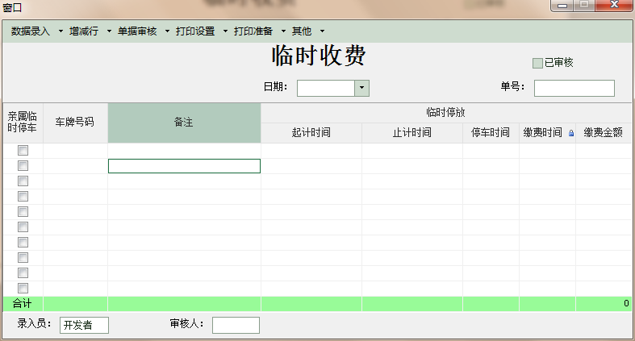The height and width of the screenshot is (341, 635).
Task: Open the 增减行 menu
Action: pyautogui.click(x=83, y=31)
